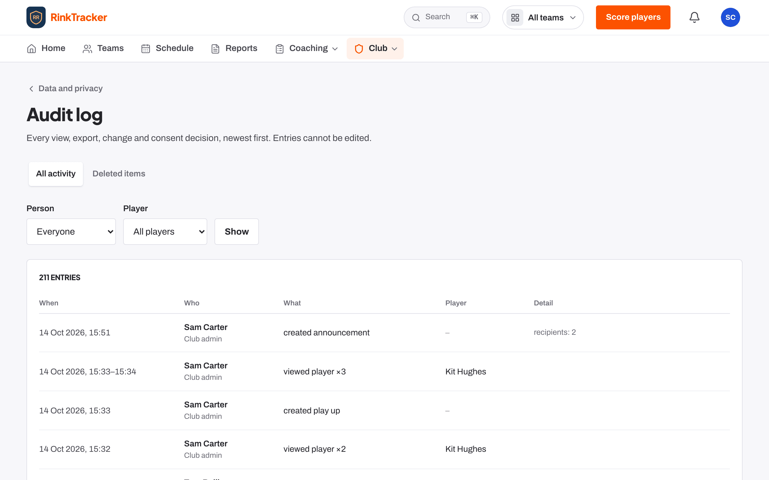
Task: Click the Home house icon
Action: coord(32,49)
